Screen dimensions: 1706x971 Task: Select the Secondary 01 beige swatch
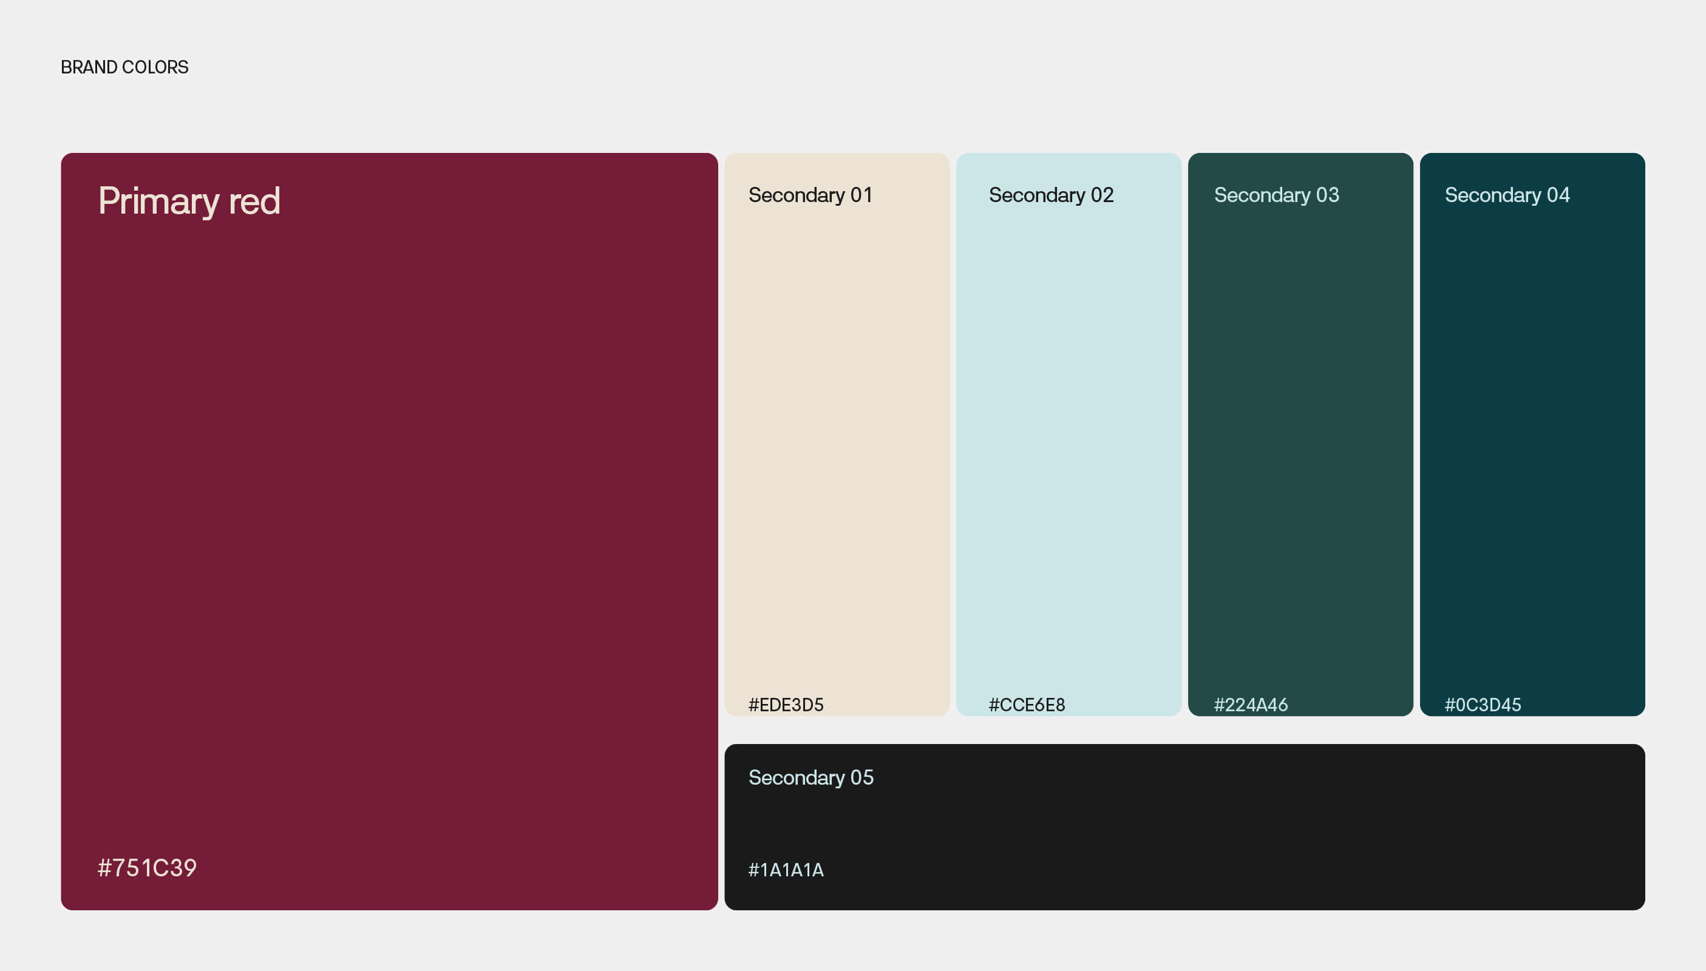click(837, 434)
